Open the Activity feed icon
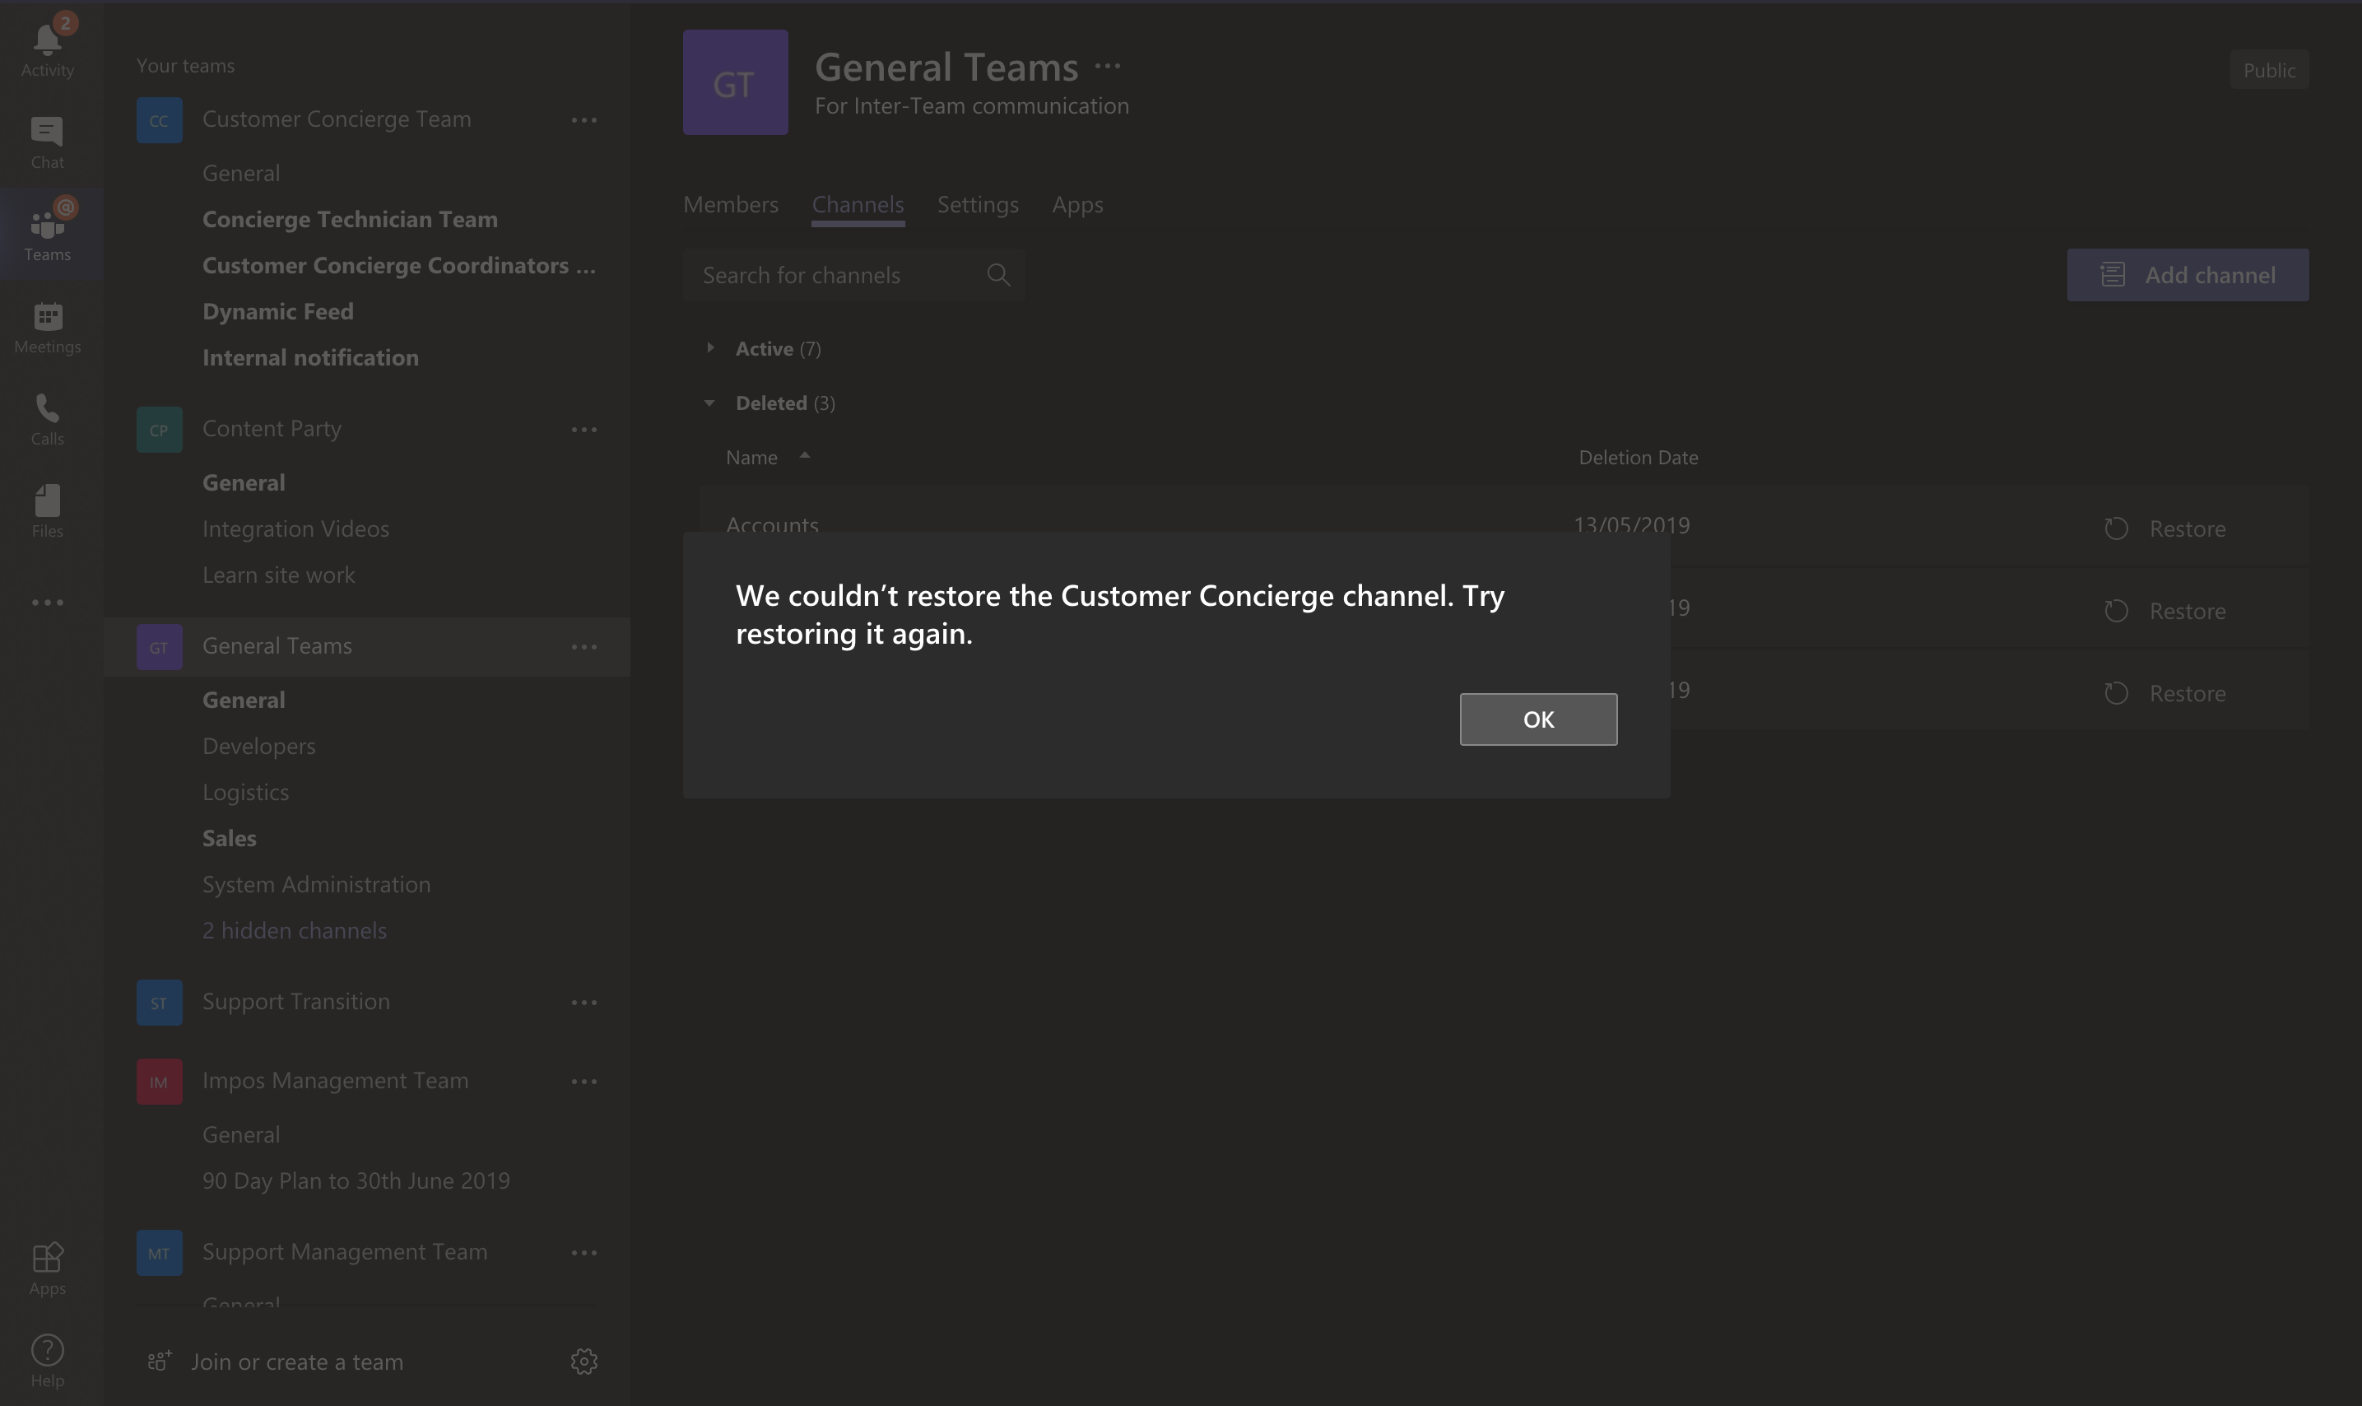The width and height of the screenshot is (2362, 1406). coord(48,48)
